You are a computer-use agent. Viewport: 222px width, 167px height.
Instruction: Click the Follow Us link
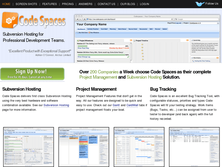point(212,4)
